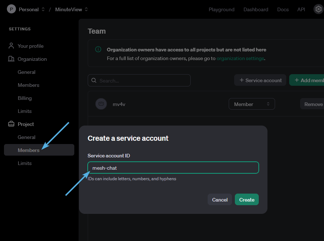Select Billing in the sidebar
This screenshot has height=241, width=324.
25,98
